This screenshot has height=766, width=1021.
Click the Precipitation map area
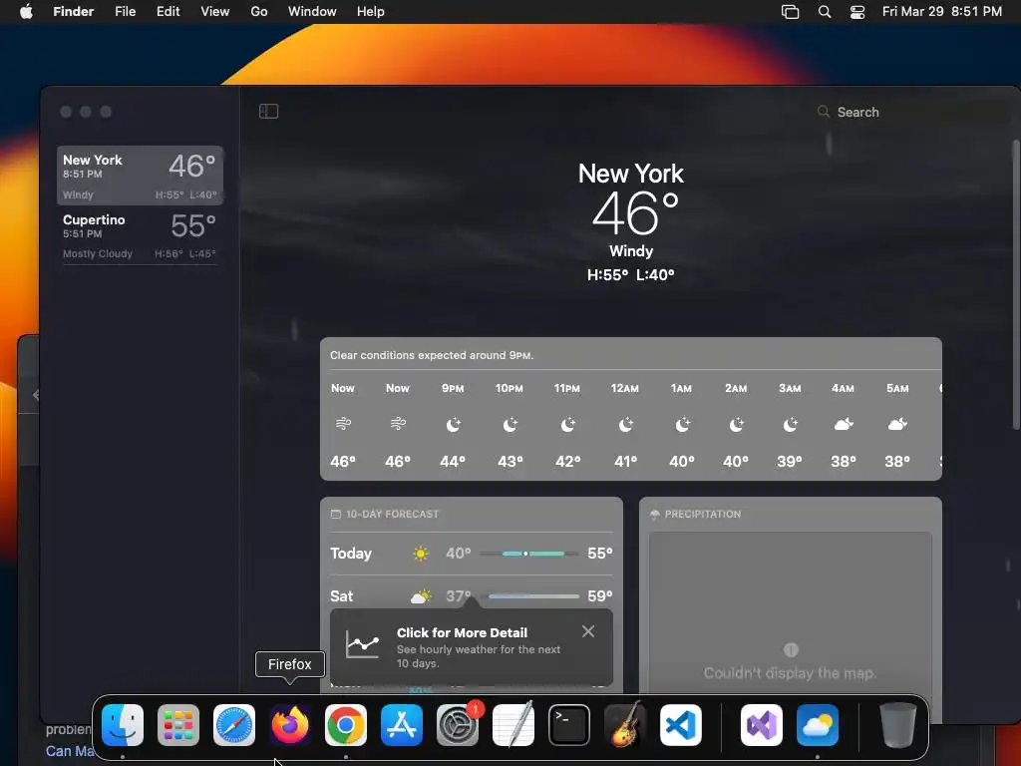pos(791,612)
